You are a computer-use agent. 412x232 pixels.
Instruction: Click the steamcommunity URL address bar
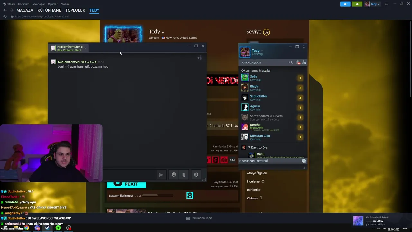pyautogui.click(x=42, y=16)
